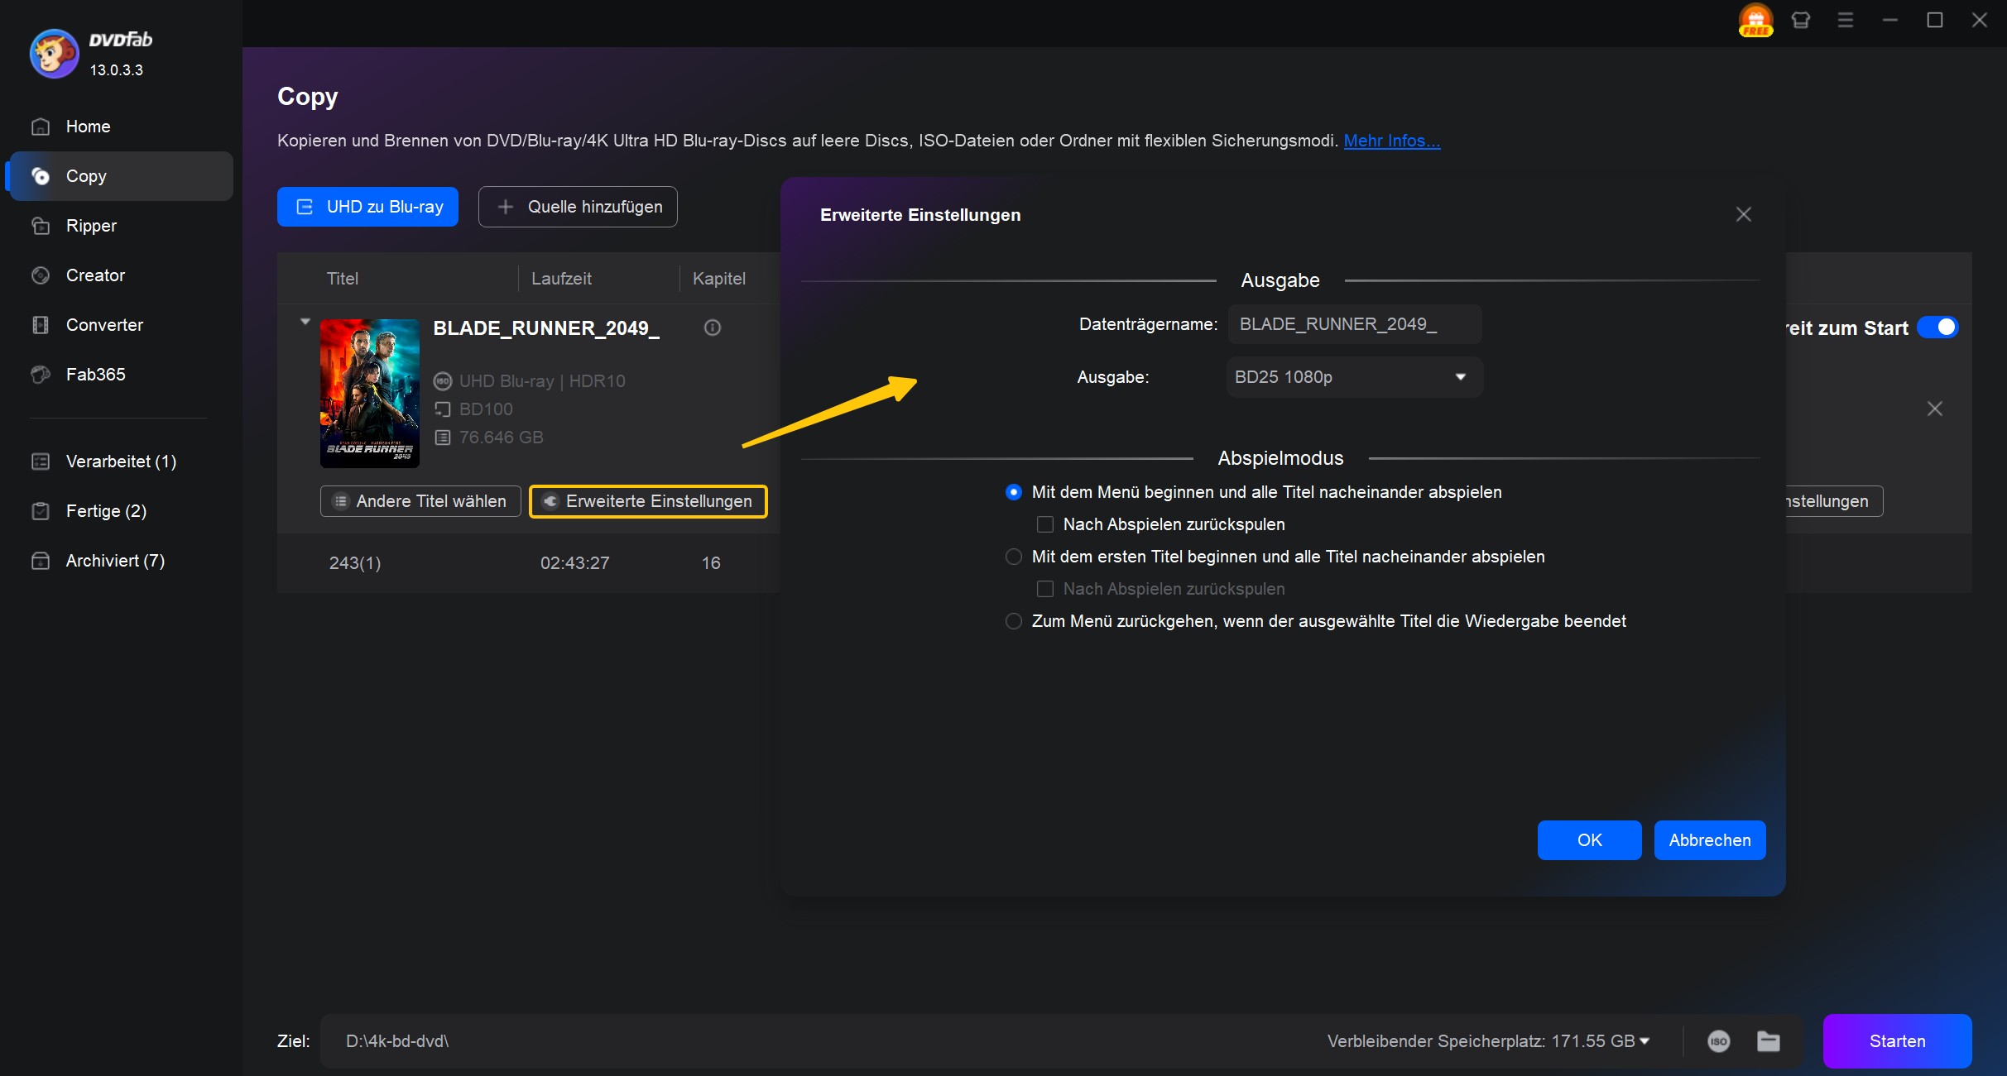Click the Laufzeit column header
This screenshot has height=1076, width=2007.
561,279
